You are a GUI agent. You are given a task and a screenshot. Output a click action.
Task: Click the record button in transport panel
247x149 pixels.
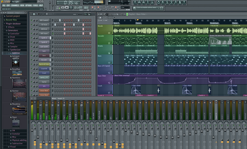(x=71, y=8)
